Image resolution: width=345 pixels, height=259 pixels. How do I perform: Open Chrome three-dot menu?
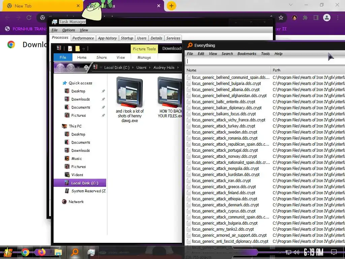(x=338, y=18)
